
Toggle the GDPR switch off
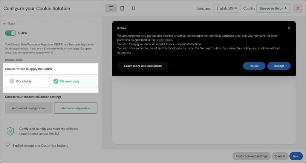10,33
